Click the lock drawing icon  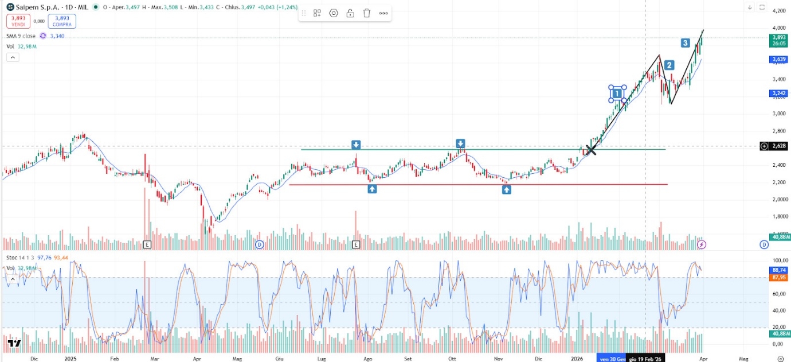pos(350,13)
